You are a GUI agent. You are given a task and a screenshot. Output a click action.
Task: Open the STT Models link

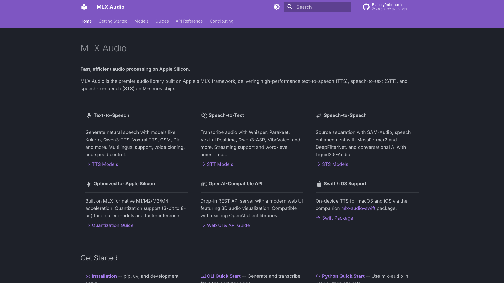[220, 164]
